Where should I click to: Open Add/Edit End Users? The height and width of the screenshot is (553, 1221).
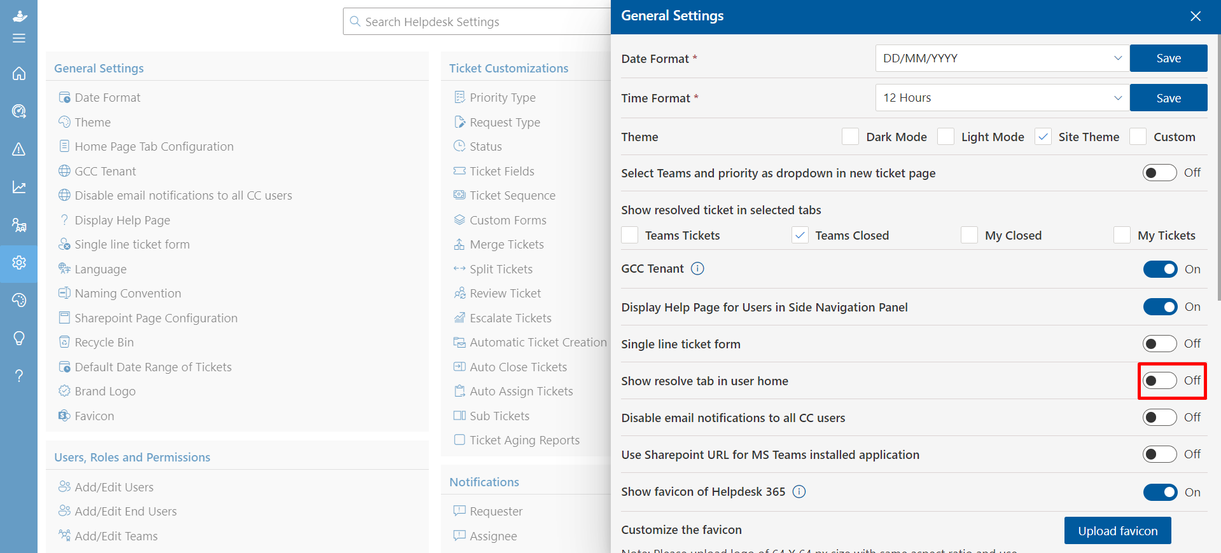pyautogui.click(x=125, y=512)
